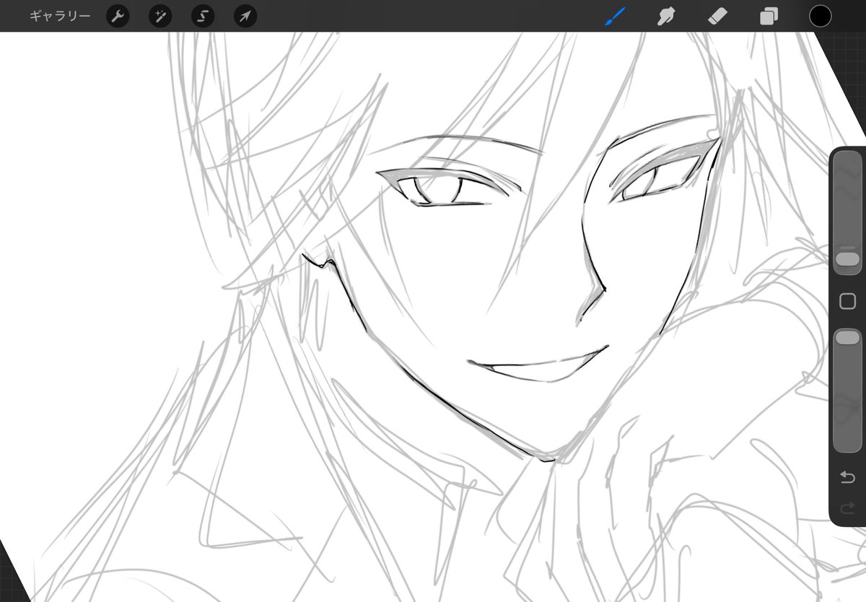Activate the Transform arrow tool
The width and height of the screenshot is (866, 602).
point(245,16)
